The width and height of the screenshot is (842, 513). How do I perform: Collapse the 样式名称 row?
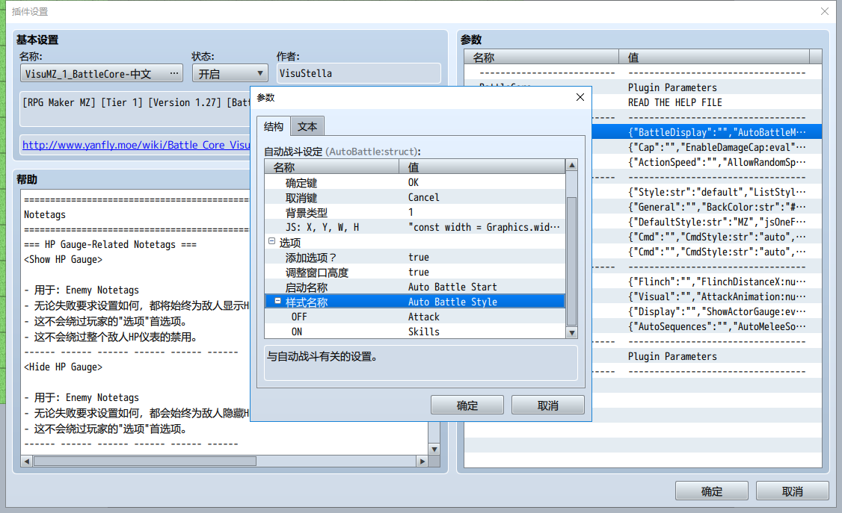click(277, 301)
